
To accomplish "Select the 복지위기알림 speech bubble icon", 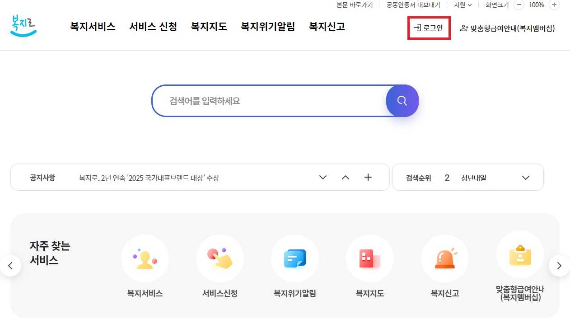I will (295, 258).
